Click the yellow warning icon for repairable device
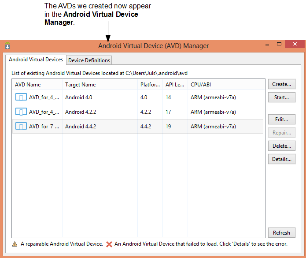 pos(15,244)
